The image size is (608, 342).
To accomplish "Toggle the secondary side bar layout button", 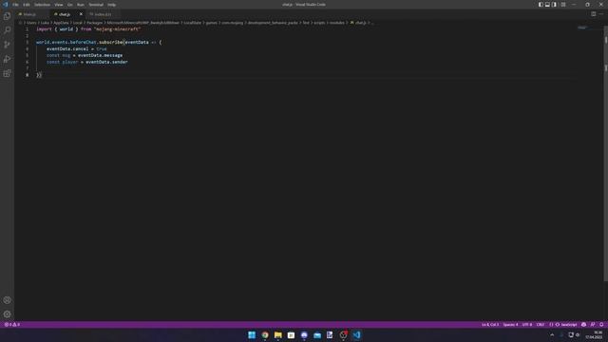I will tap(554, 4).
